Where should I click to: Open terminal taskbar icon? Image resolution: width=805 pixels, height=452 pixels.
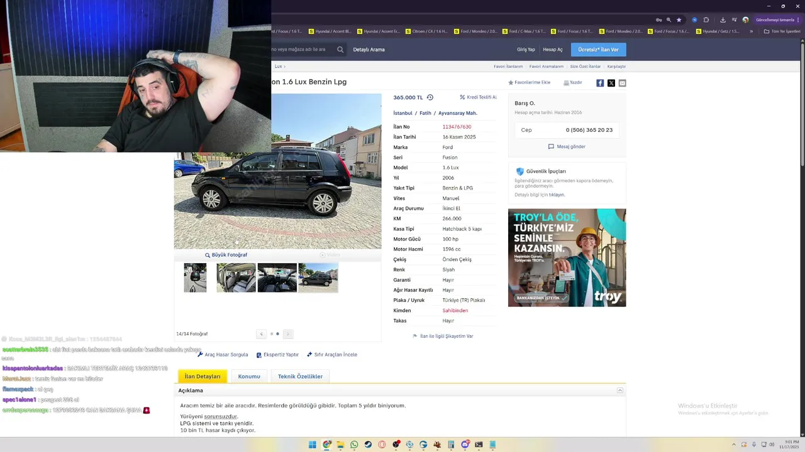(479, 444)
